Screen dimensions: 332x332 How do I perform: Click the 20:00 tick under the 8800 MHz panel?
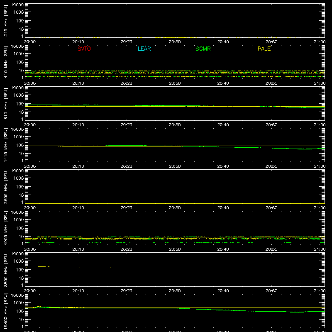click(29, 291)
